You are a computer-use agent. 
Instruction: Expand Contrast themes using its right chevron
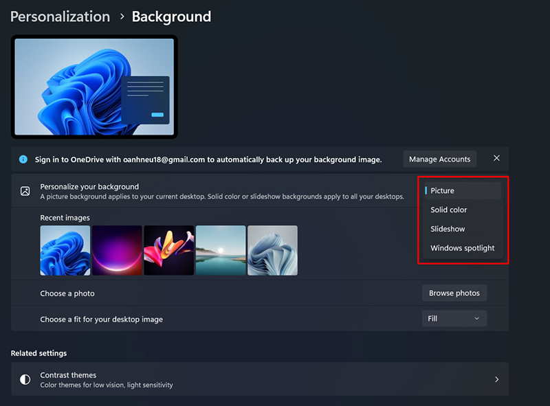click(x=497, y=379)
